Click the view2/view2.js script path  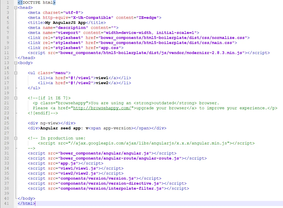tap(78, 174)
